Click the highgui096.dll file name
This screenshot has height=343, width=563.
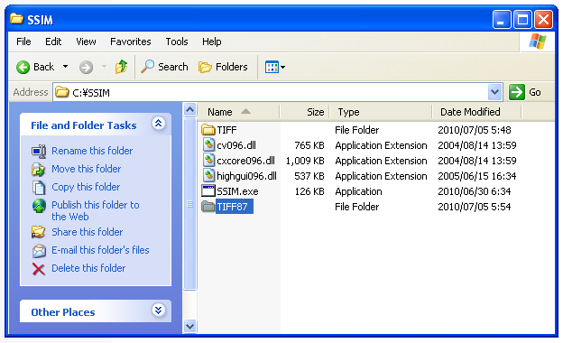click(246, 176)
